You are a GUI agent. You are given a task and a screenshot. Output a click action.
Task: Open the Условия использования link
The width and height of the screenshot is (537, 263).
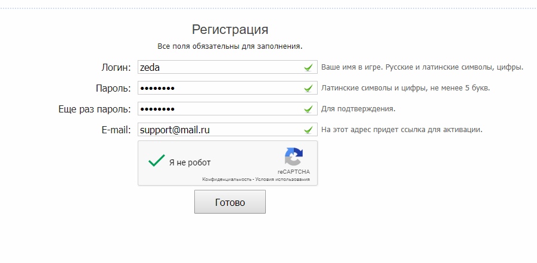[283, 179]
